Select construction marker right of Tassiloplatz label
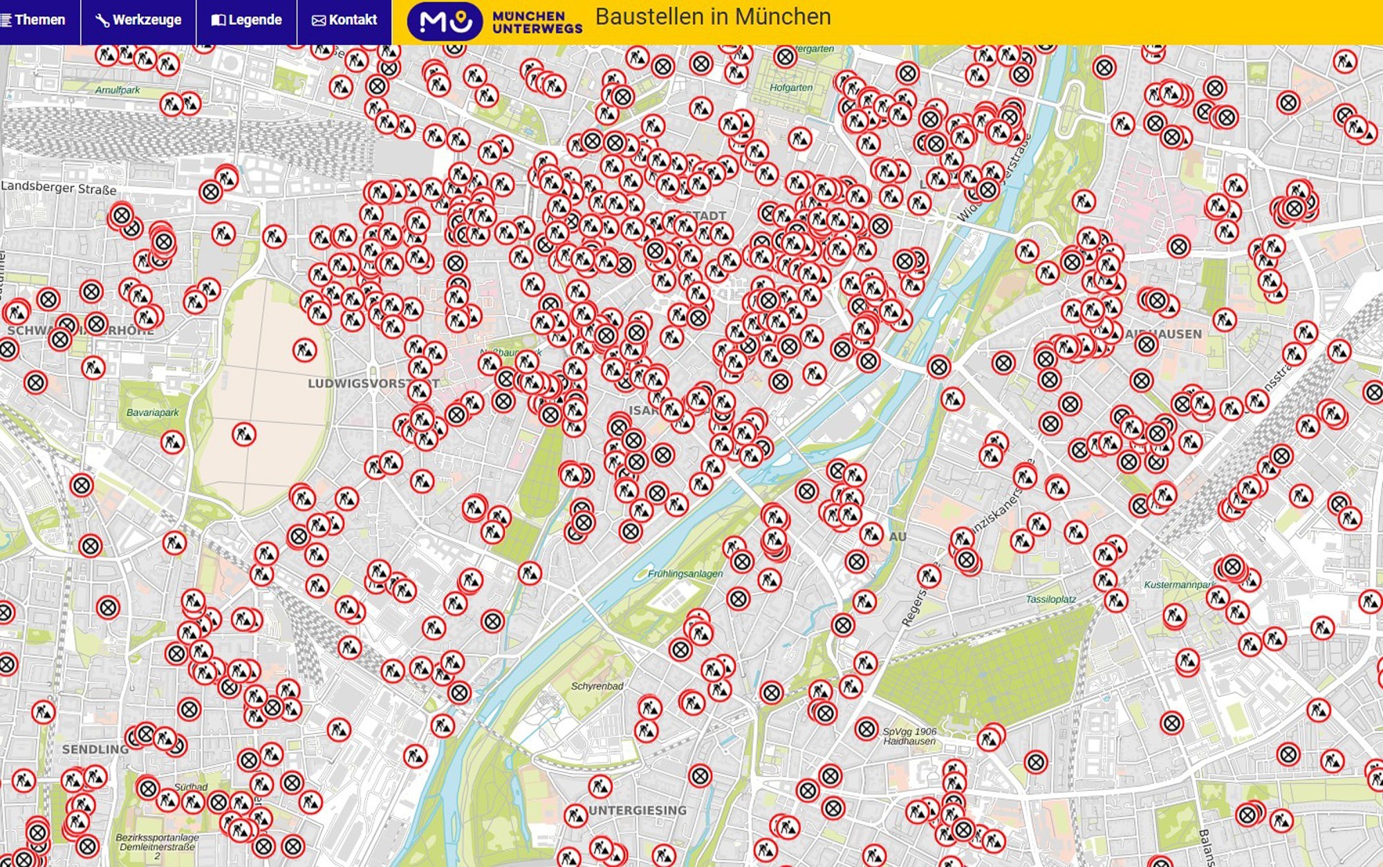1383x867 pixels. (x=1115, y=601)
